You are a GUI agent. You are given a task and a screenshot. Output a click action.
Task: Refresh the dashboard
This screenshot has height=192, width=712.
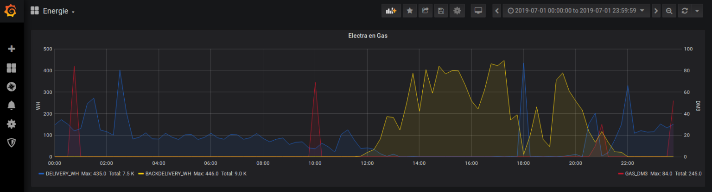pos(684,11)
